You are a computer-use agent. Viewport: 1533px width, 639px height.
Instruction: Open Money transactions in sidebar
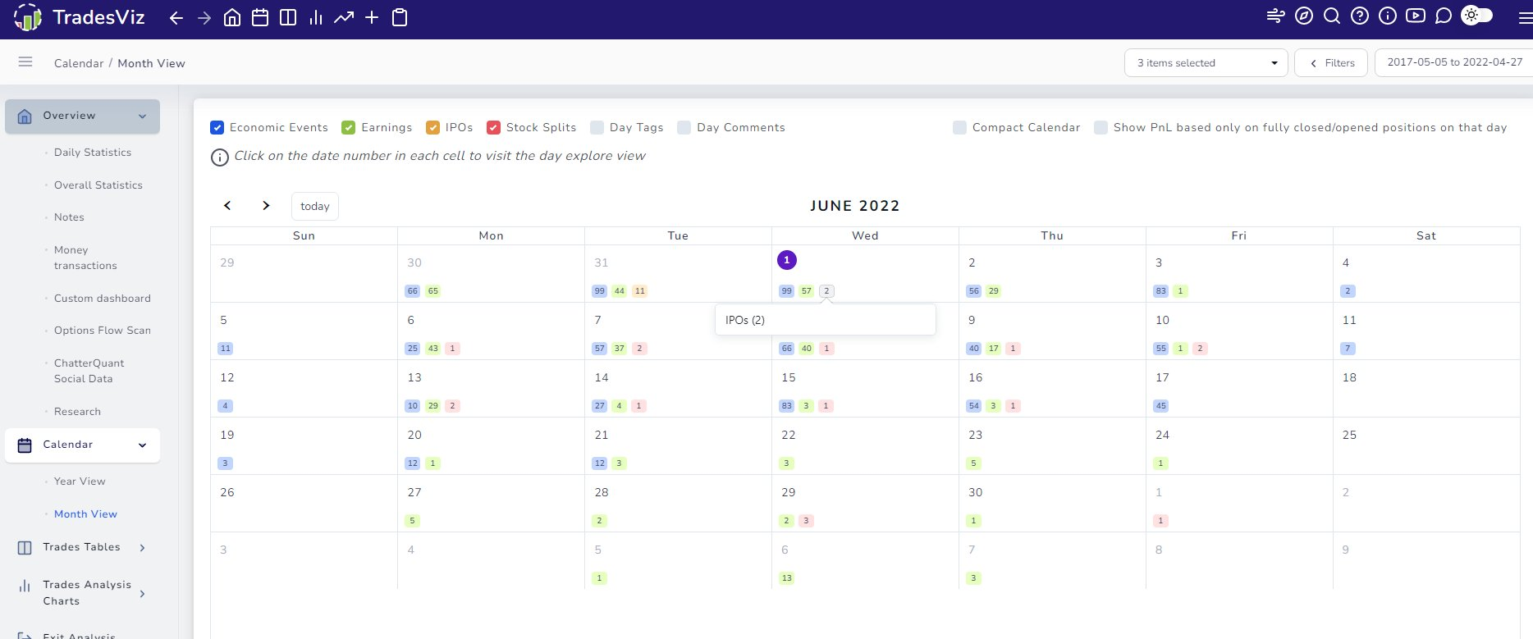85,258
